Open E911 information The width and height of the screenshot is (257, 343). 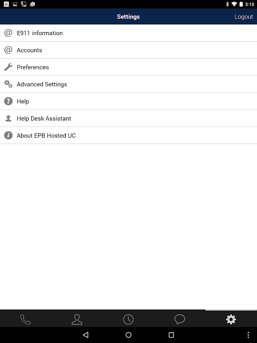click(x=40, y=33)
